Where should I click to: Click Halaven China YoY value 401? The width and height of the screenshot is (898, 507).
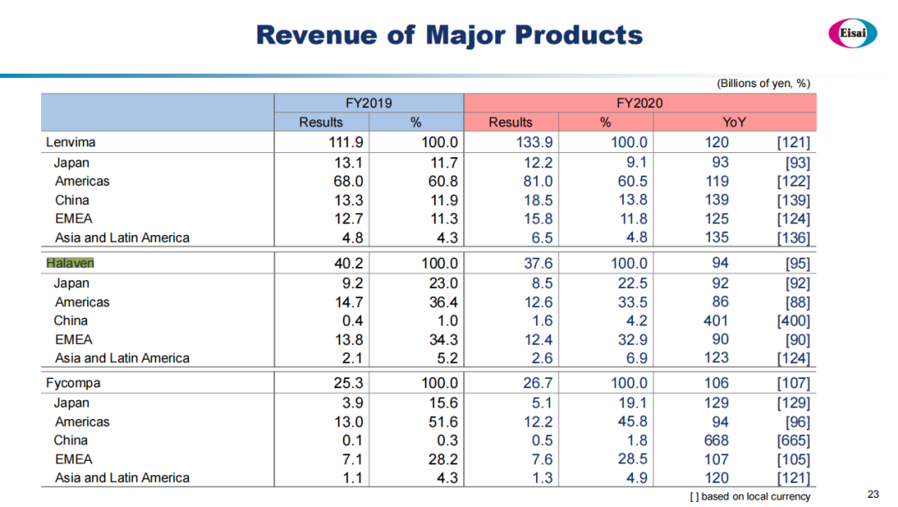(716, 320)
